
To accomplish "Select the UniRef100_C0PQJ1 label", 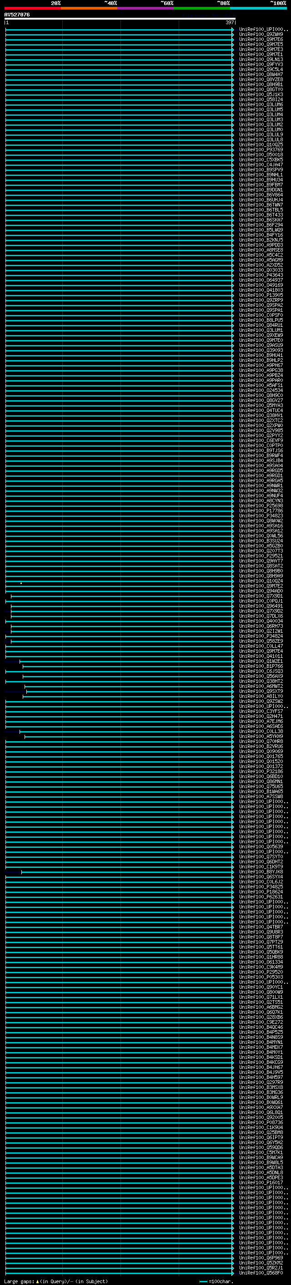I will 261,601.
